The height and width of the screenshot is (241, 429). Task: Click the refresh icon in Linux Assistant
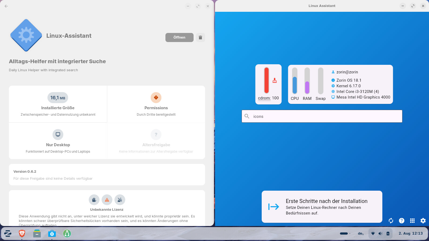click(x=391, y=221)
